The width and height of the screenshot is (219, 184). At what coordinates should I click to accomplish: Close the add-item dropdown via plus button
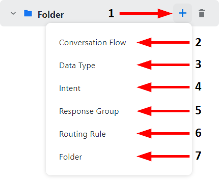[182, 13]
